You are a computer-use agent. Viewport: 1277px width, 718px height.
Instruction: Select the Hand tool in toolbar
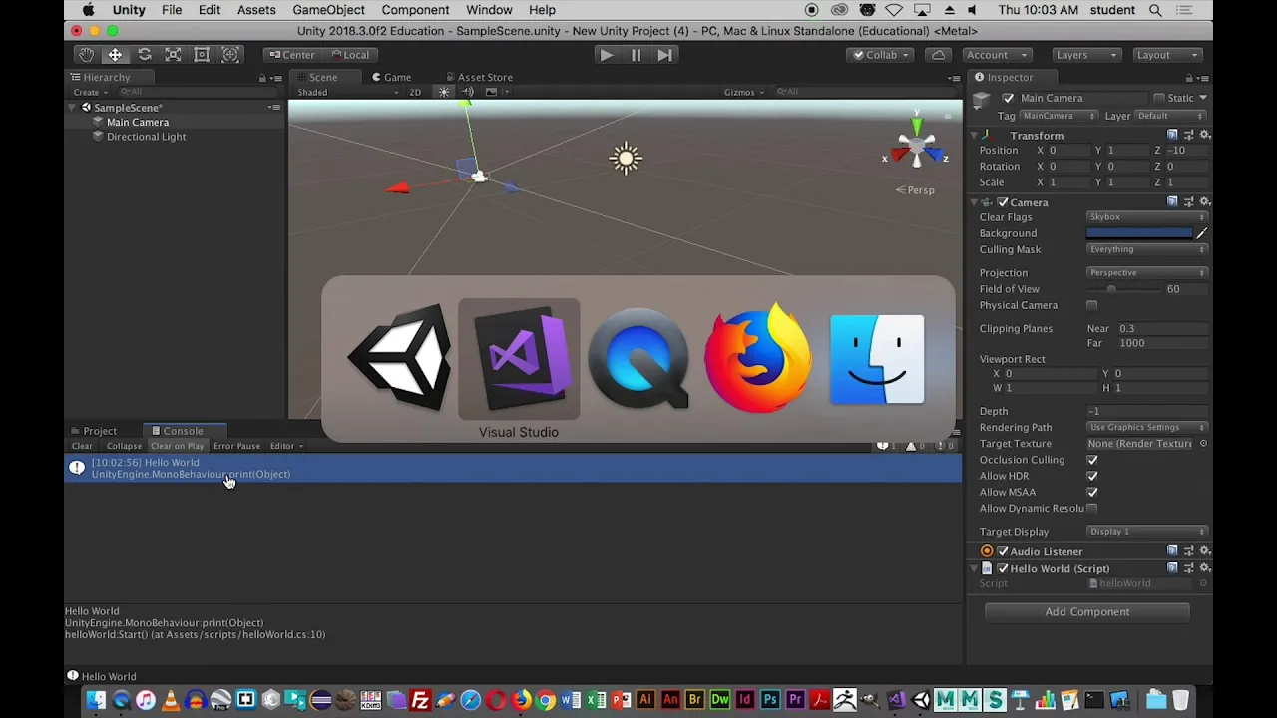pos(87,55)
